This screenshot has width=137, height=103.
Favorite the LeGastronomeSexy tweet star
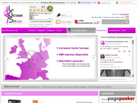point(129,51)
